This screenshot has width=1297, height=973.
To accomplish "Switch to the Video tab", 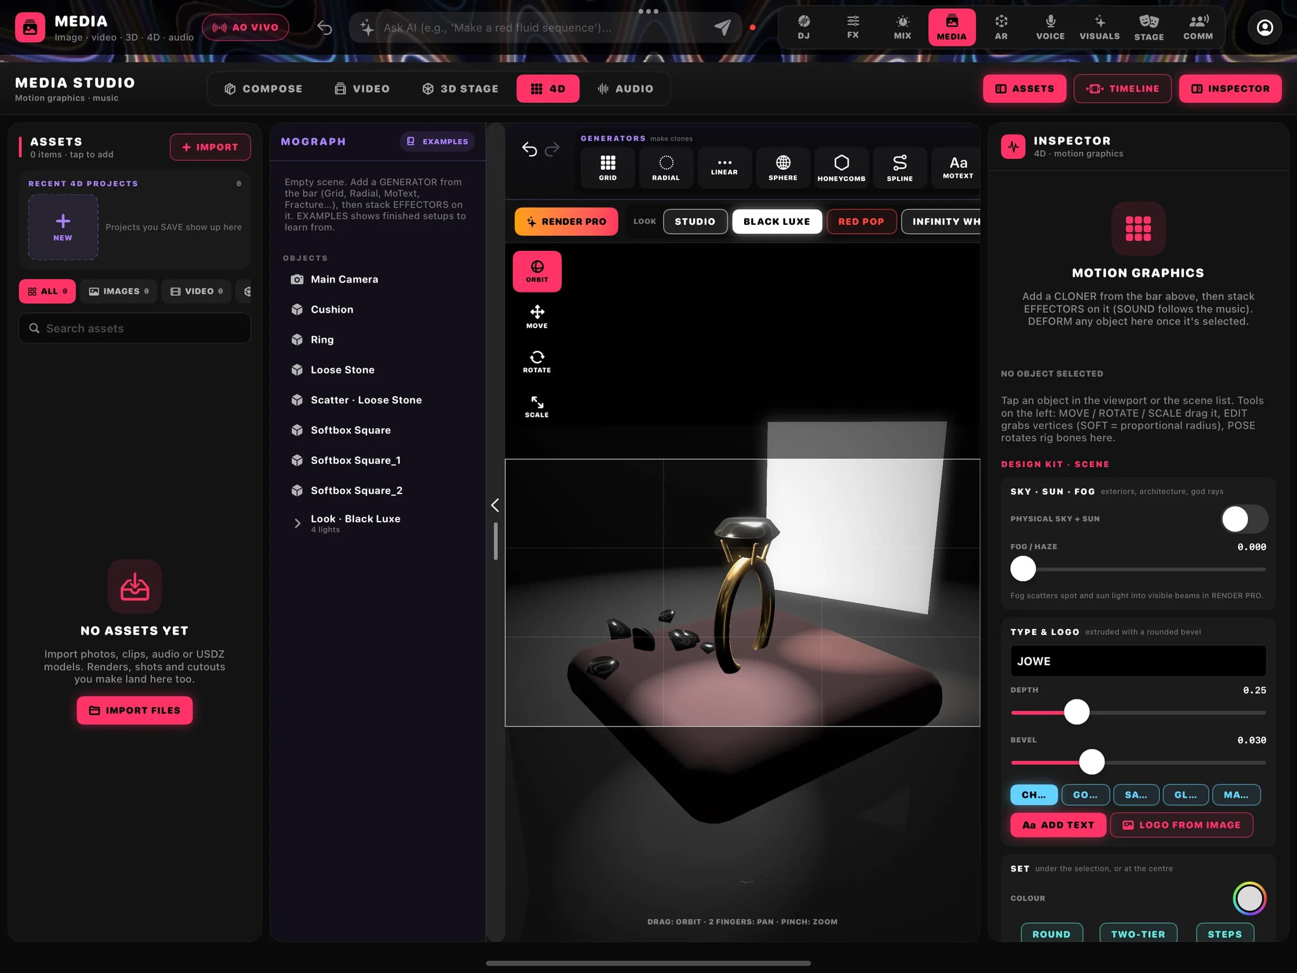I will point(362,89).
